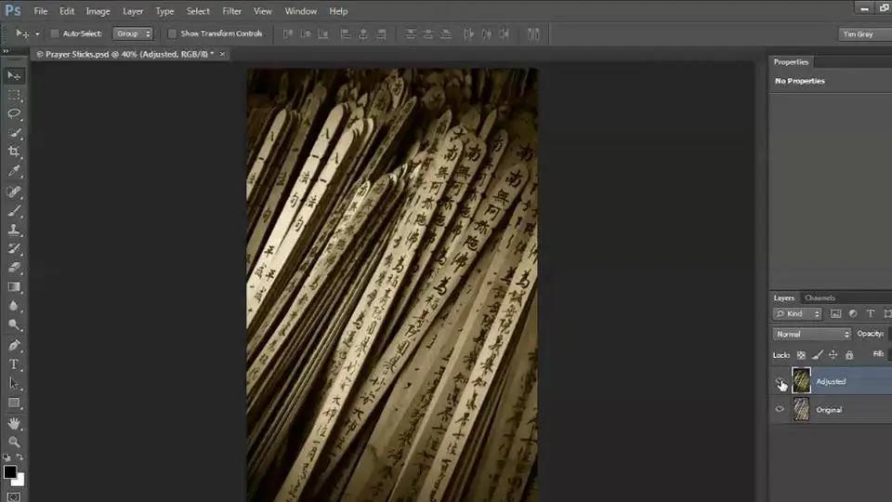
Task: Select the History Brush tool
Action: [14, 249]
